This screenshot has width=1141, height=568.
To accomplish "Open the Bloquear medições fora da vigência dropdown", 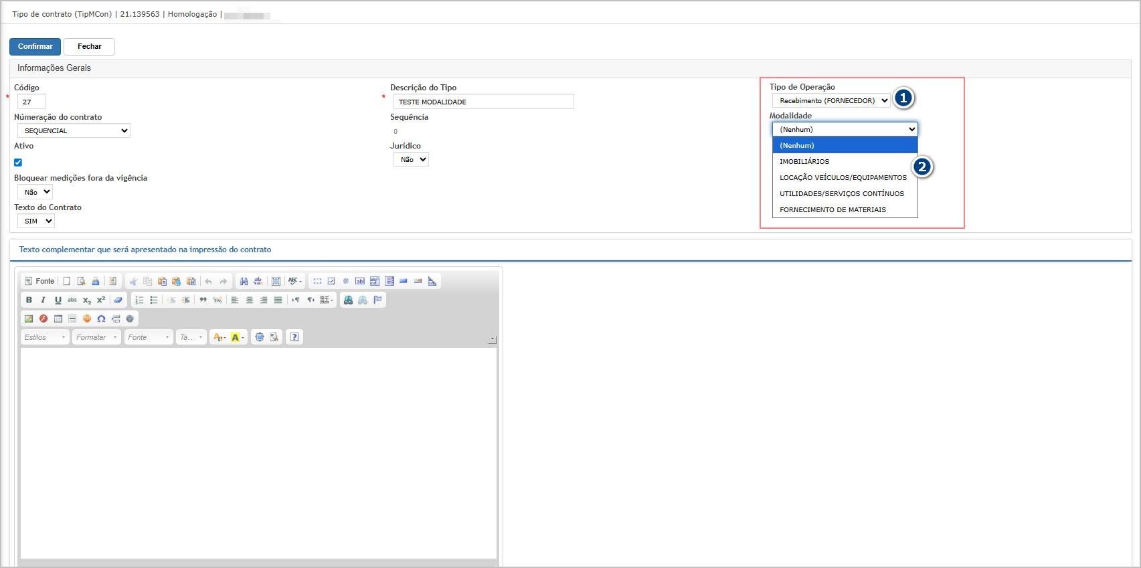I will coord(35,192).
